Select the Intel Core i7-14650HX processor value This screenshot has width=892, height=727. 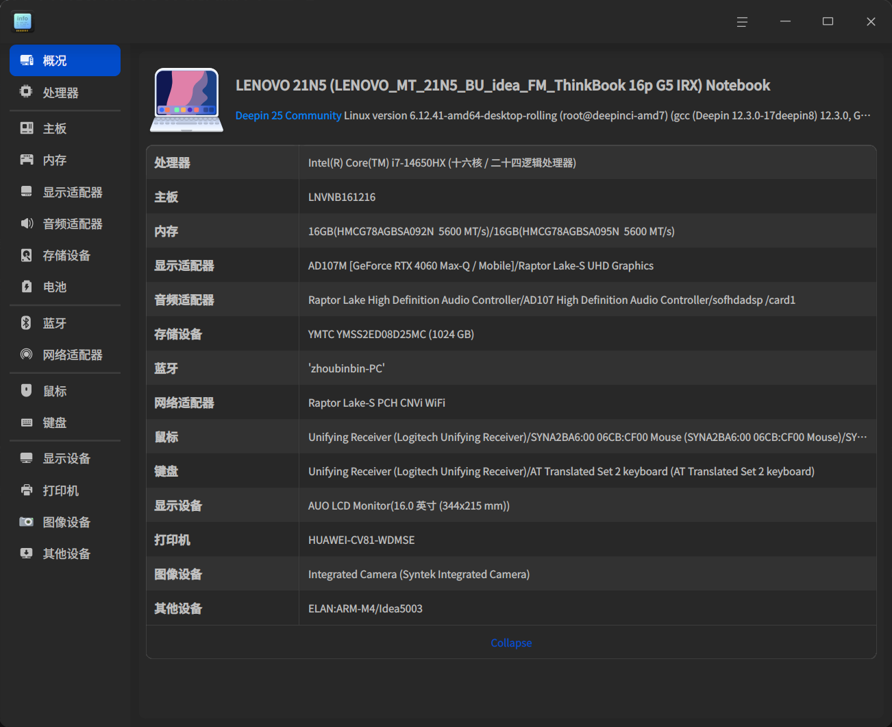coord(442,163)
